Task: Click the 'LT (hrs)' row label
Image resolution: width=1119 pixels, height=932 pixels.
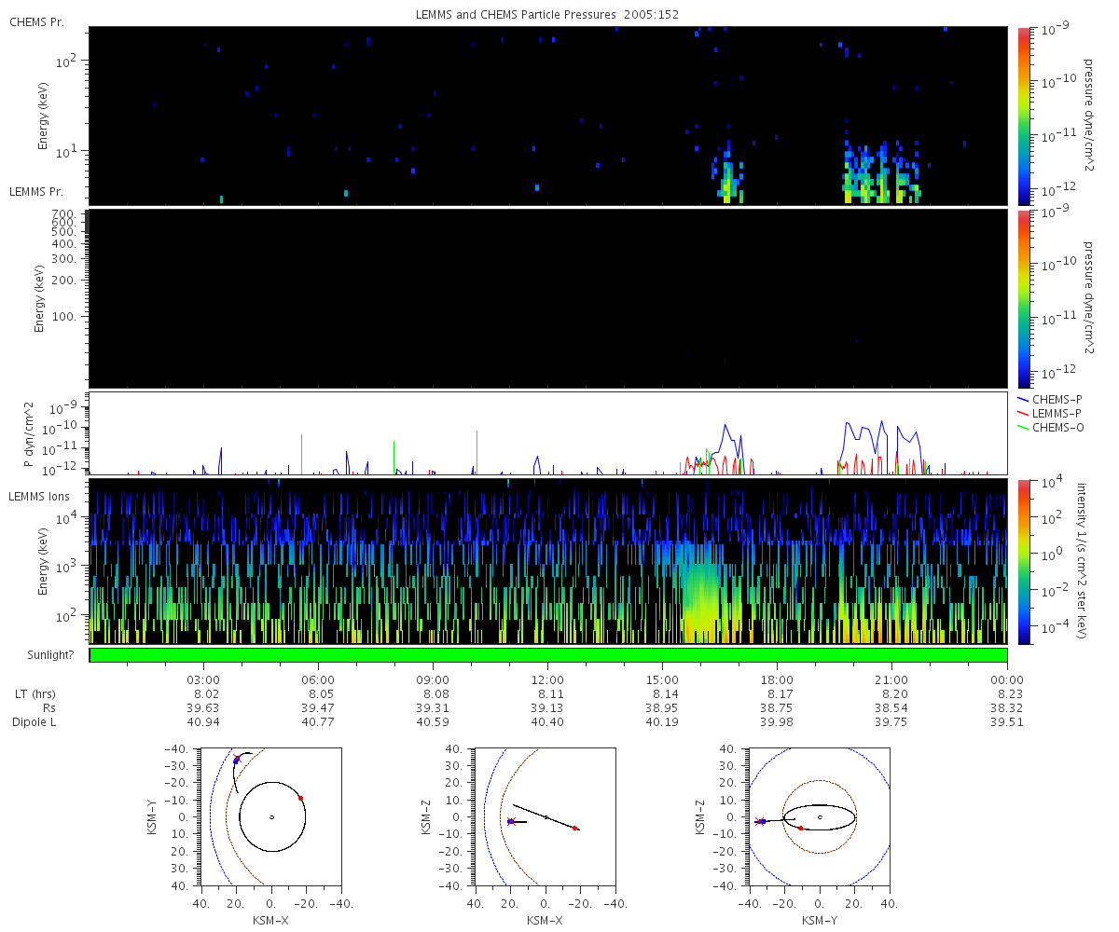Action: [x=35, y=694]
